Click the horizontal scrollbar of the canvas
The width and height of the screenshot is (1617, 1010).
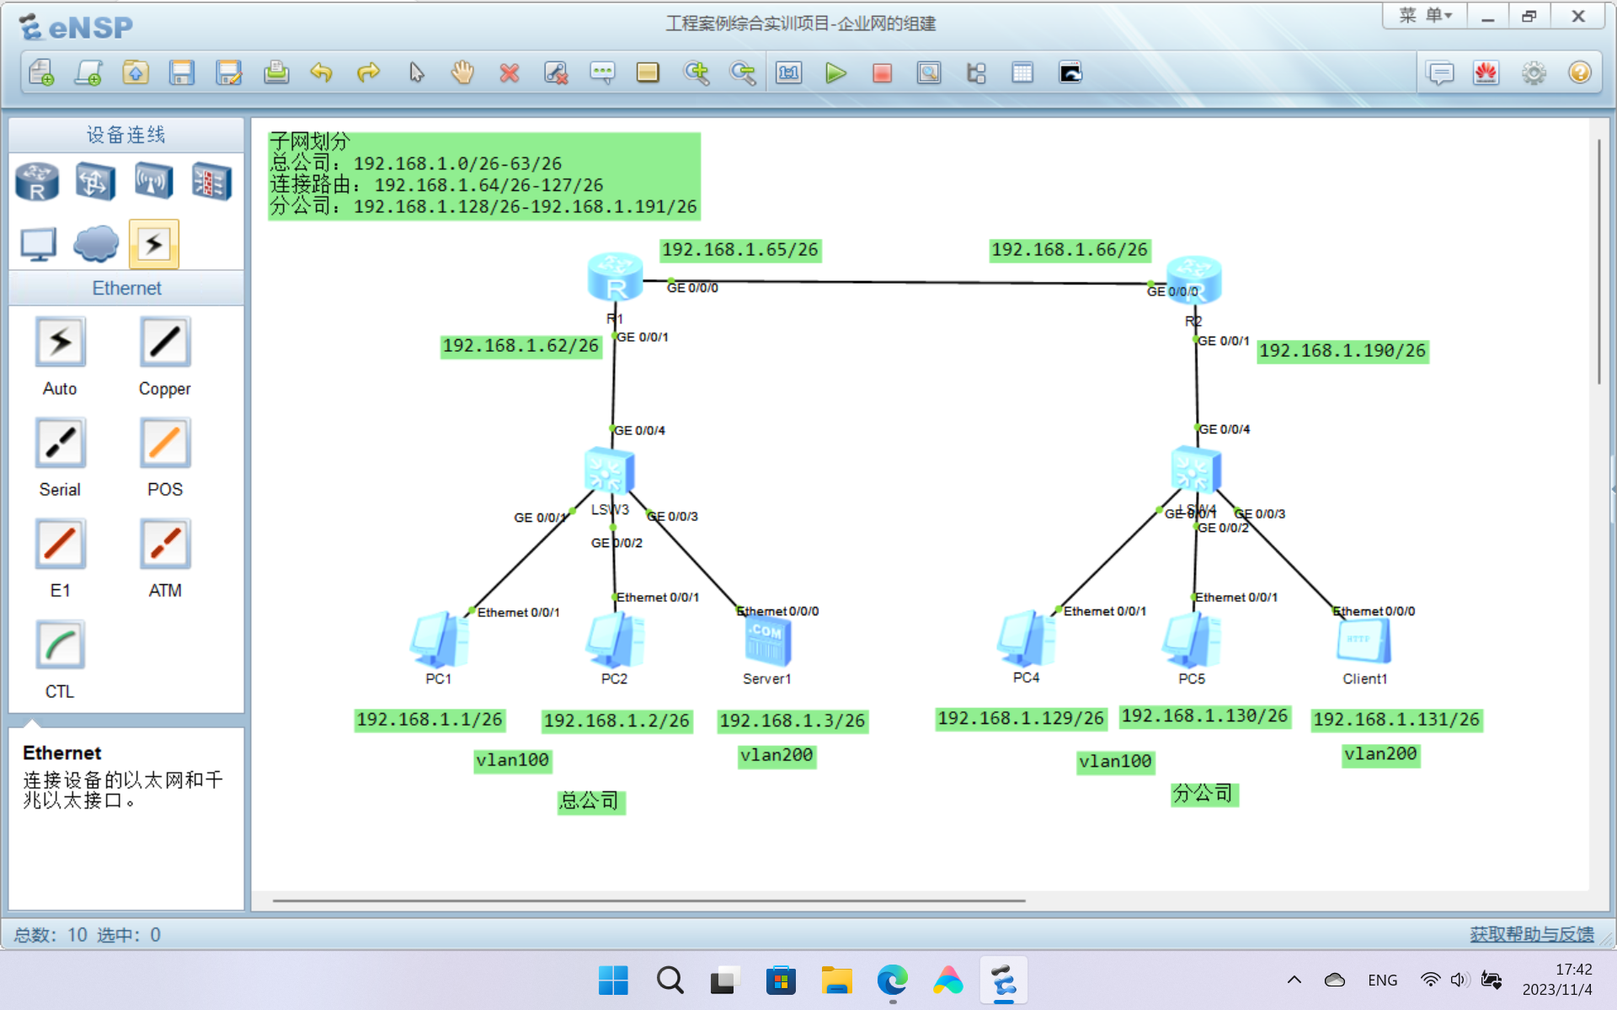pyautogui.click(x=648, y=901)
